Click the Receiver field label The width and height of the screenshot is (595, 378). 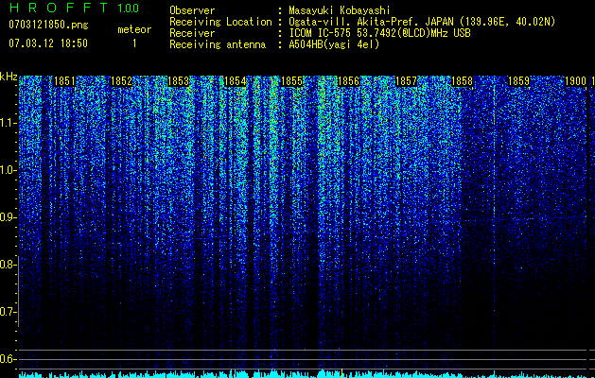pyautogui.click(x=192, y=33)
